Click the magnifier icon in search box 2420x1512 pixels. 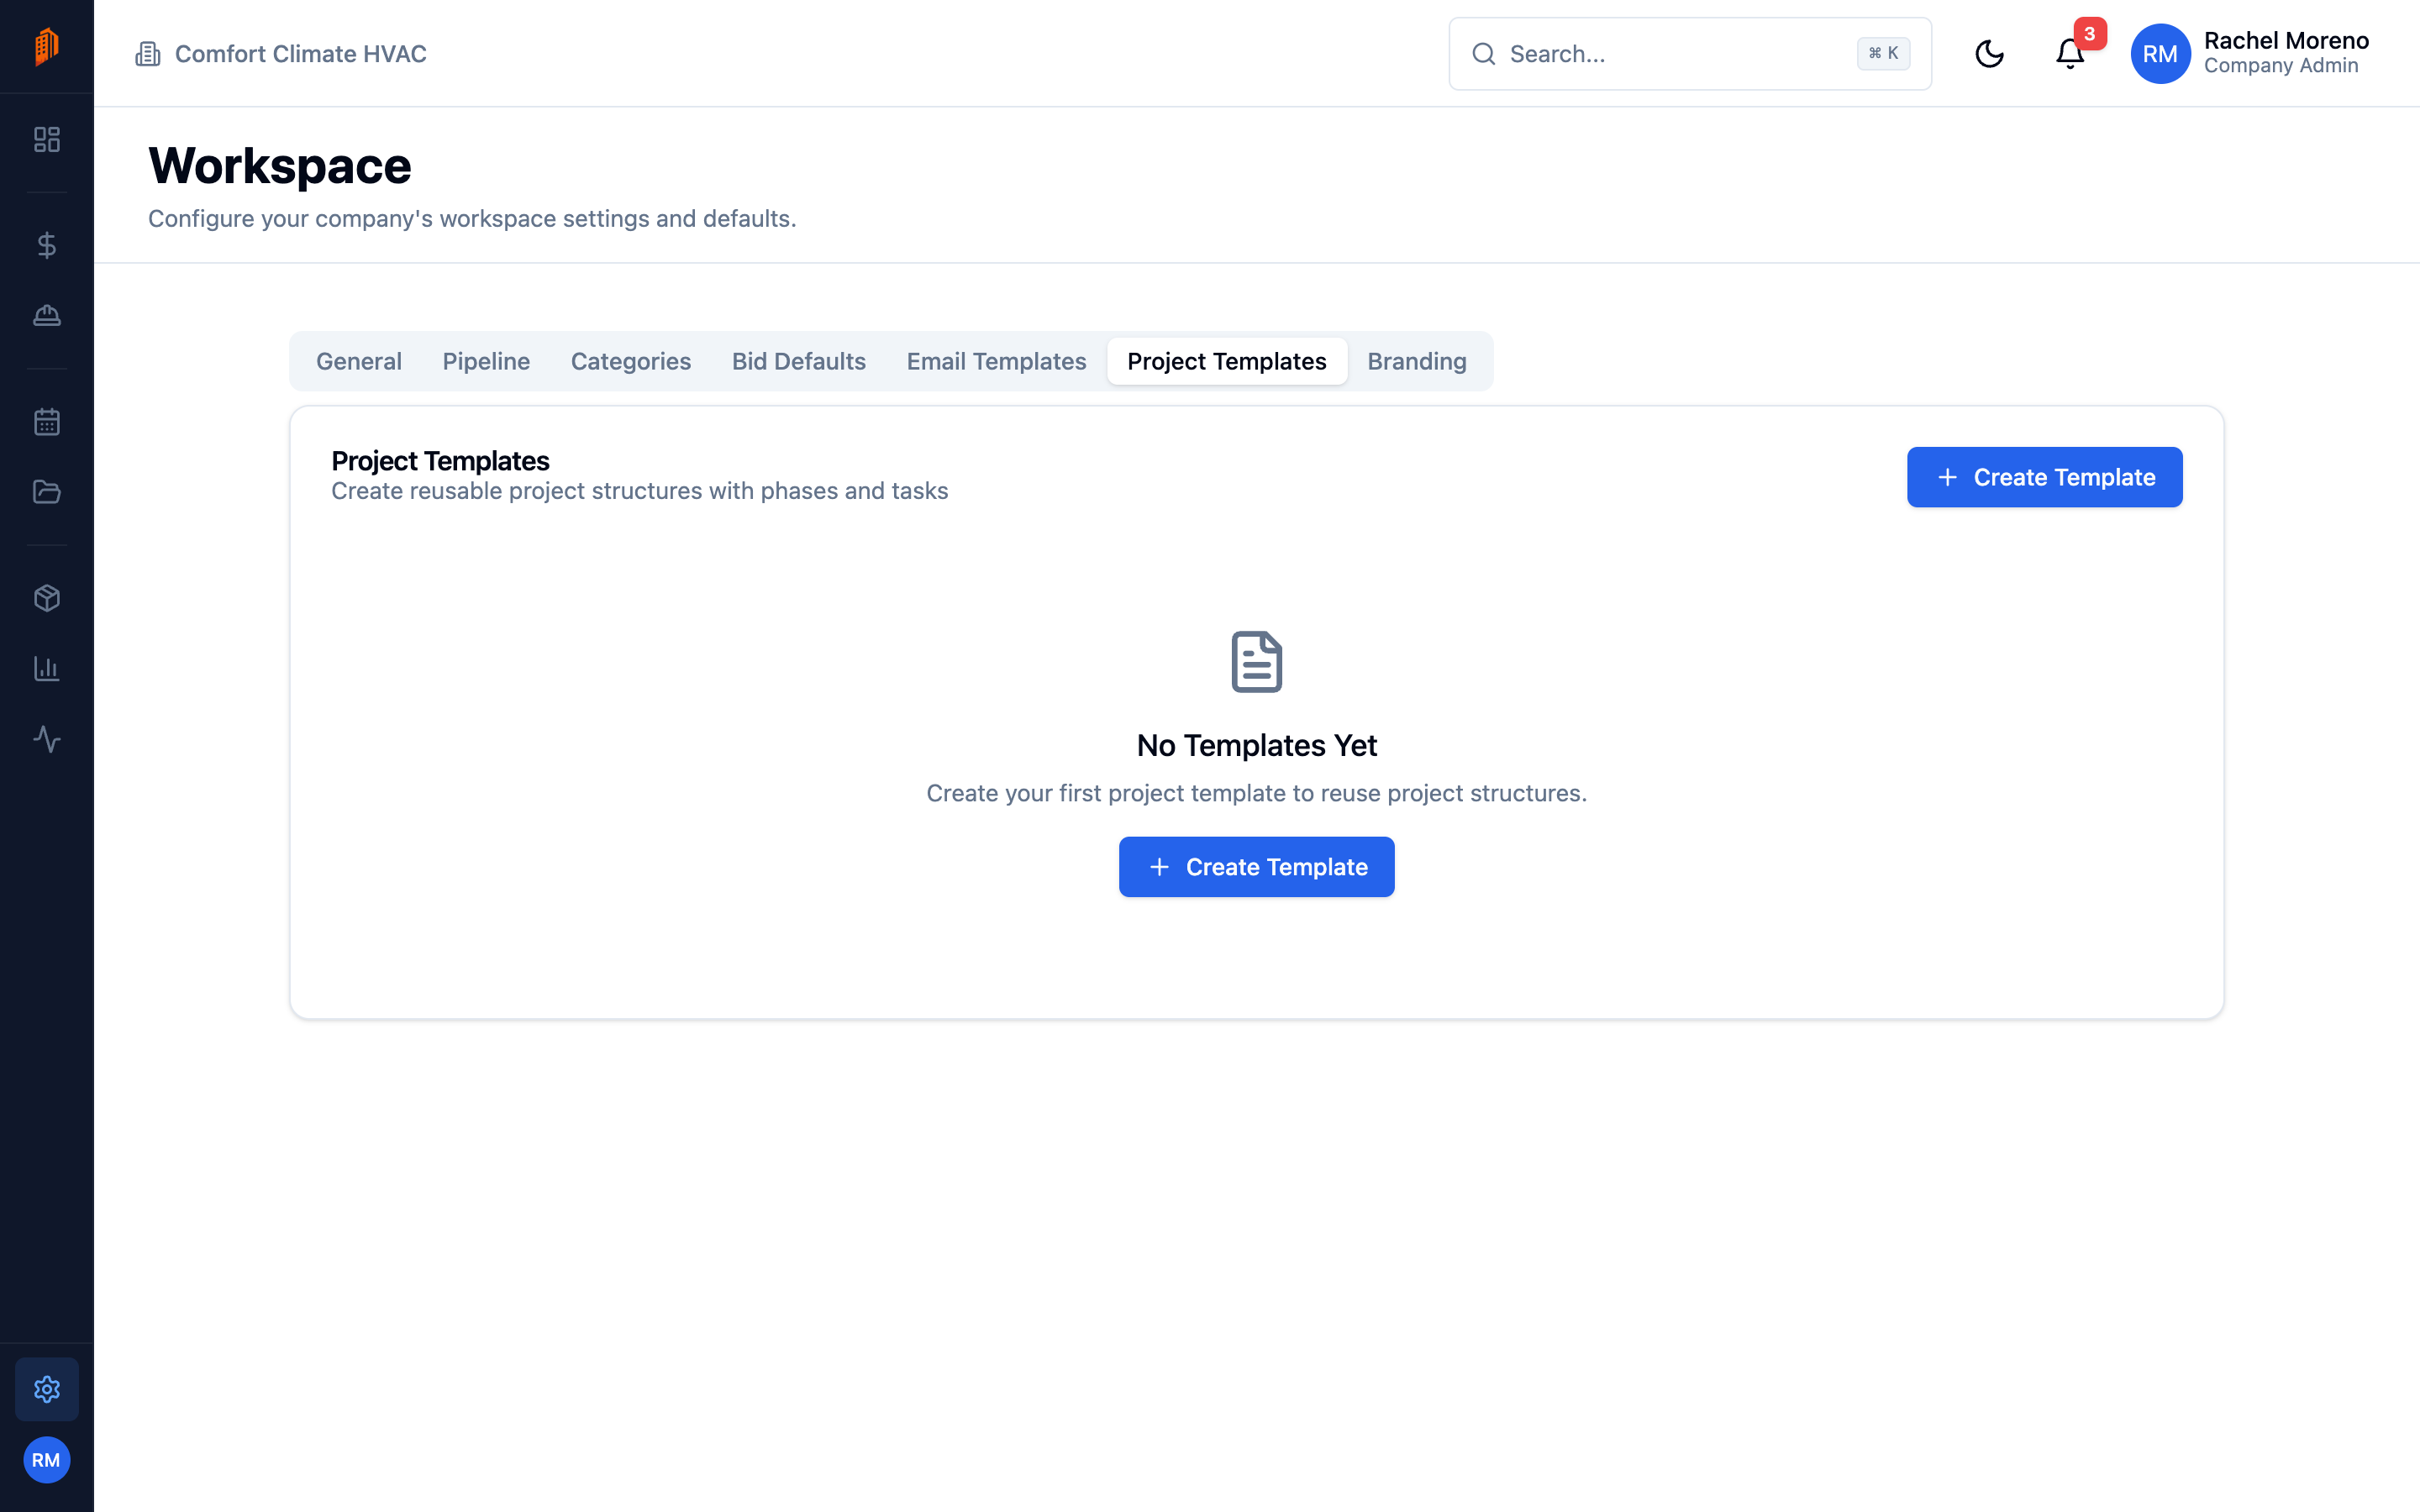(x=1484, y=54)
